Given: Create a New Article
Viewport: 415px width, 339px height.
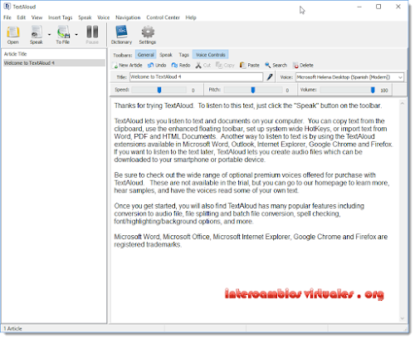Looking at the screenshot, I should pyautogui.click(x=128, y=66).
